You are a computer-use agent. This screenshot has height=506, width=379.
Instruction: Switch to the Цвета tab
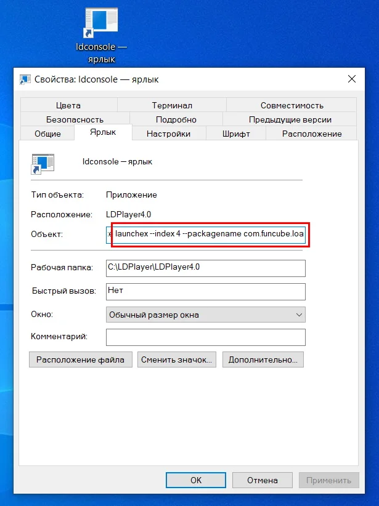point(68,105)
